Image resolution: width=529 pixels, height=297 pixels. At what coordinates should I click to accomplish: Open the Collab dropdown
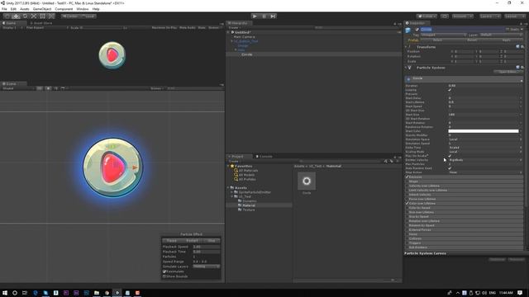pyautogui.click(x=427, y=16)
